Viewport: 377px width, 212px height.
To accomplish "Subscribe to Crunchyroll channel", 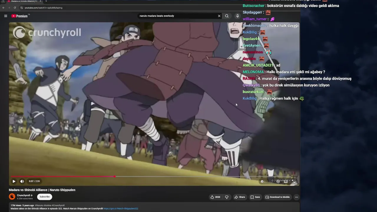I will [45, 197].
